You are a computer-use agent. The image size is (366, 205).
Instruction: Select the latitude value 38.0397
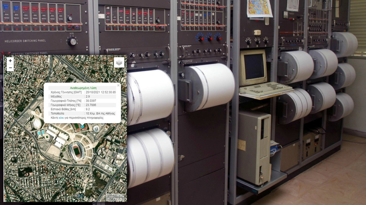point(91,101)
